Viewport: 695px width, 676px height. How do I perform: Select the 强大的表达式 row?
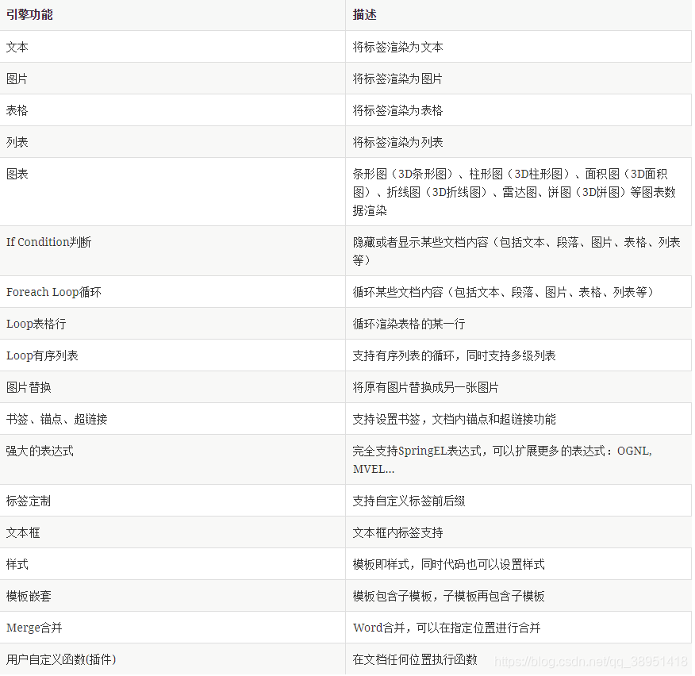[x=40, y=451]
